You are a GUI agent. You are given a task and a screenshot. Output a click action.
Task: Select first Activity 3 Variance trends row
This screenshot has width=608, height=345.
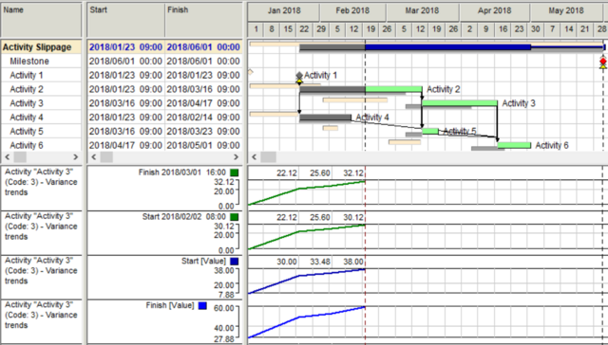click(41, 189)
